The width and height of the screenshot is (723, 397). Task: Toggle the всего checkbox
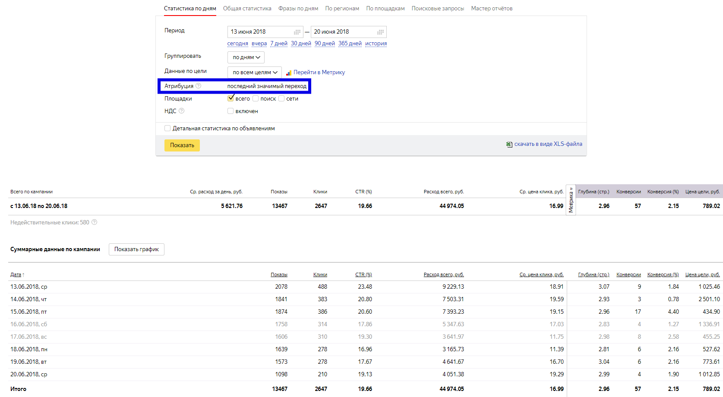click(230, 98)
